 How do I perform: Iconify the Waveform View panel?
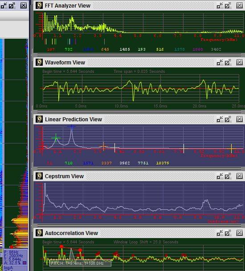[220, 62]
